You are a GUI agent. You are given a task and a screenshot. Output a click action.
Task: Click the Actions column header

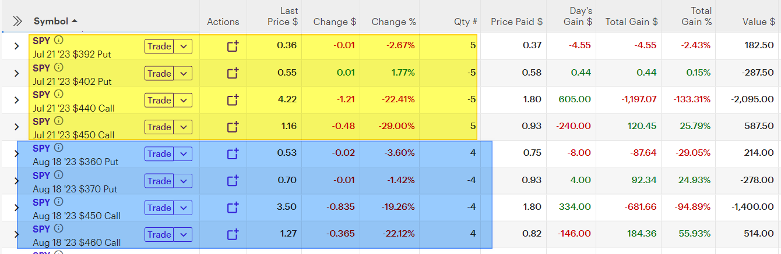point(223,22)
